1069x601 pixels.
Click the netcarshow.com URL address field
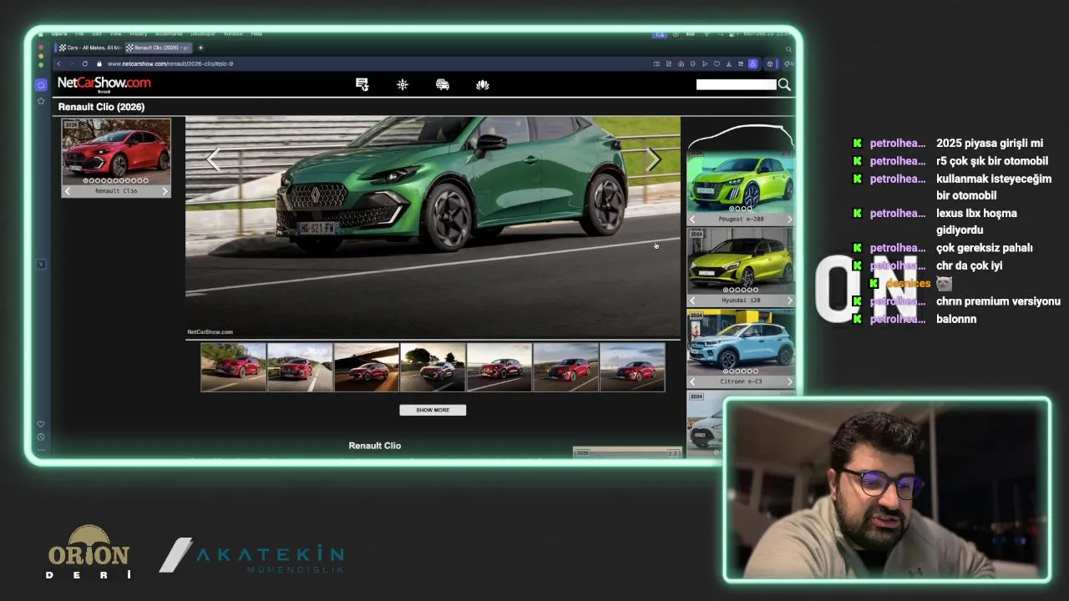170,63
